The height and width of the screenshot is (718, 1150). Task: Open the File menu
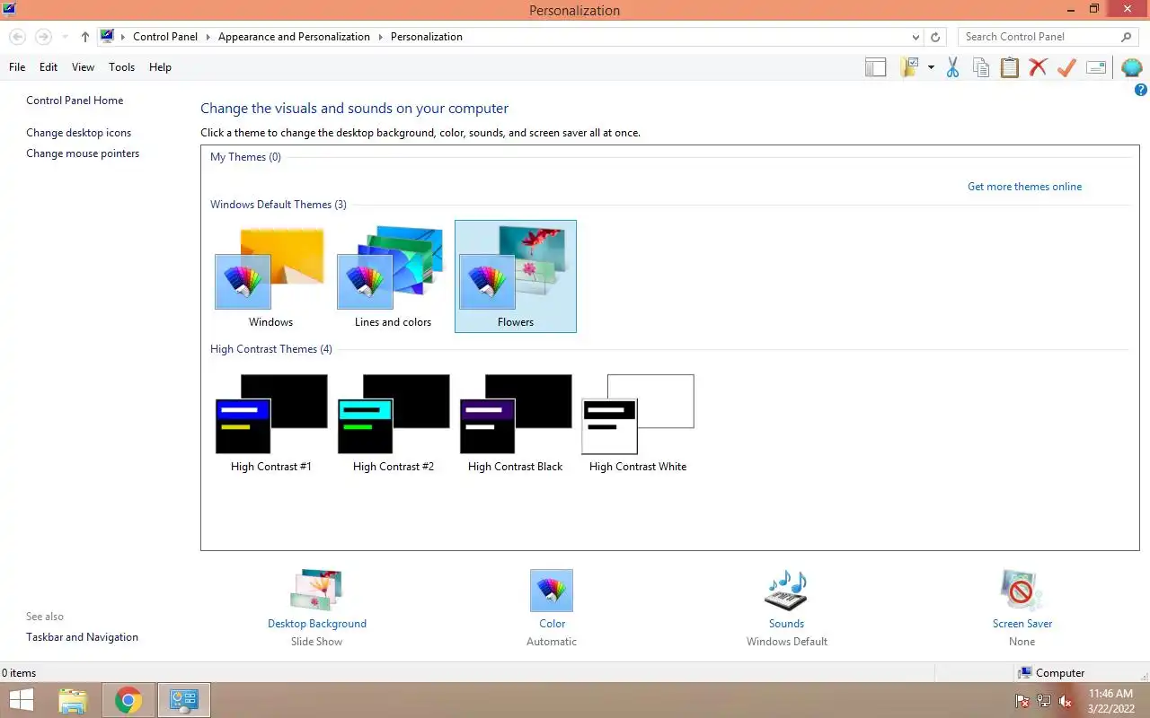[x=17, y=67]
